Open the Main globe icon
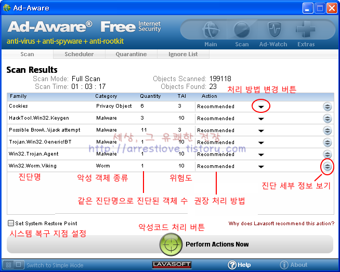 click(211, 30)
